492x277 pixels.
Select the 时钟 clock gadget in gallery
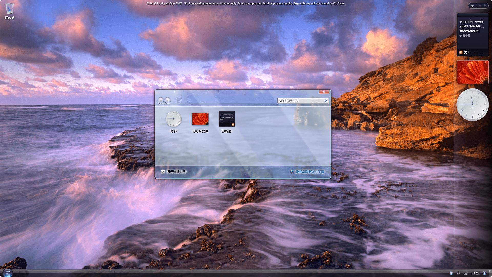(x=173, y=122)
